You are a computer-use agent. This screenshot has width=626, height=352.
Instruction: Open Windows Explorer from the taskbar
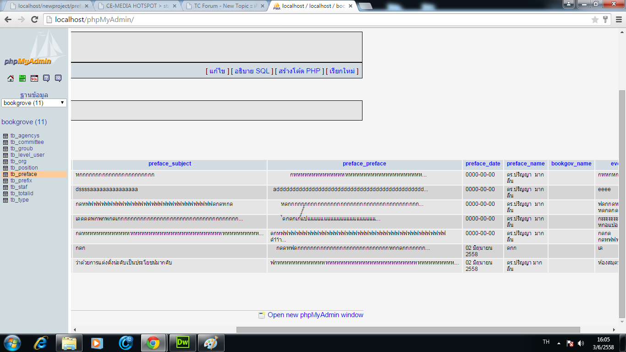pos(69,343)
